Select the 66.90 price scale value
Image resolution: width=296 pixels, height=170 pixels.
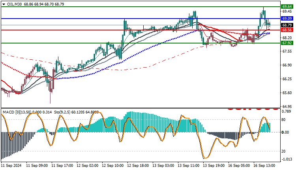coord(287,65)
